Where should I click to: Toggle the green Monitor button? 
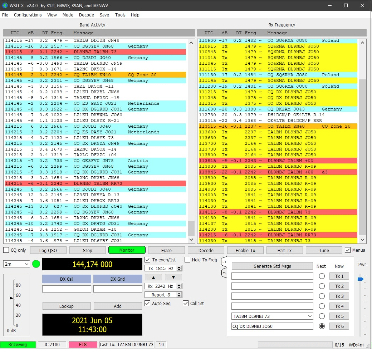[127, 250]
